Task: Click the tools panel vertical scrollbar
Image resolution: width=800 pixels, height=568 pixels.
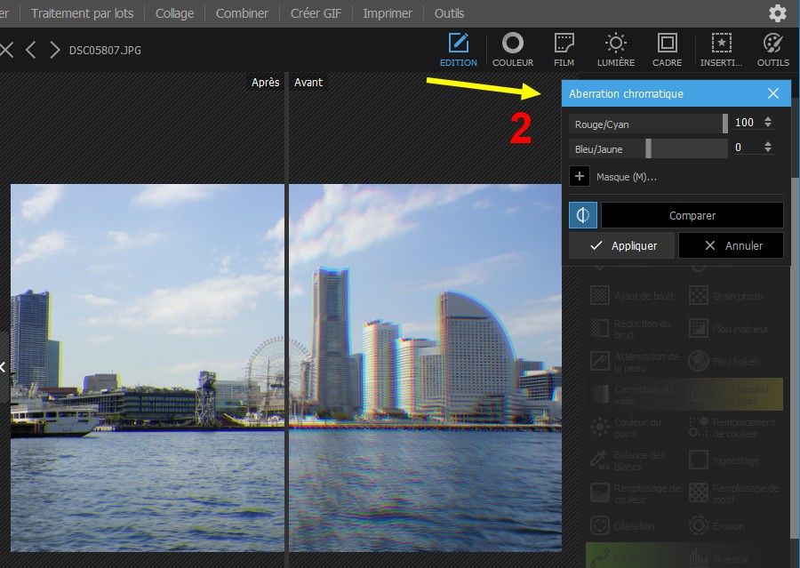Action: click(x=796, y=357)
